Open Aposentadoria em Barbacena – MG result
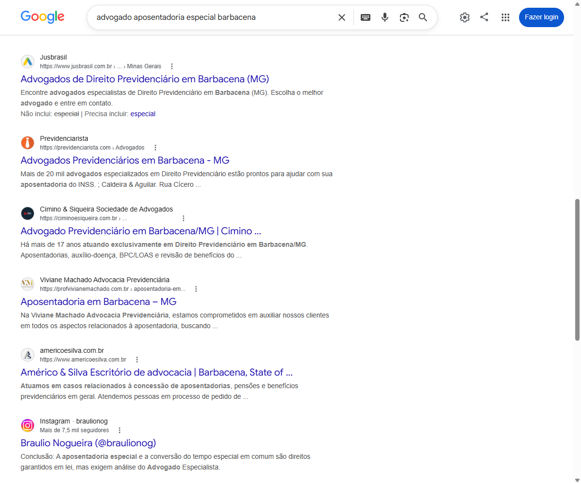The width and height of the screenshot is (581, 484). click(99, 302)
